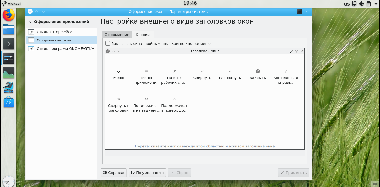Screen dimensions: 380x187
Task: Select the Меню приложения icon
Action: [146, 71]
